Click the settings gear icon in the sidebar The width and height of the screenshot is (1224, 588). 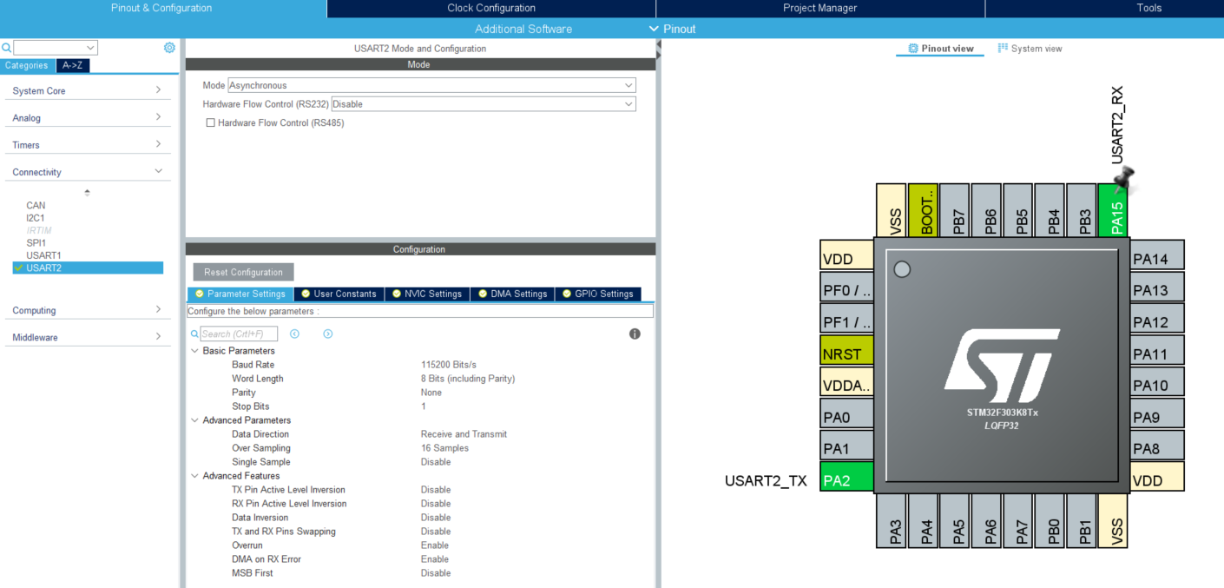pos(169,48)
